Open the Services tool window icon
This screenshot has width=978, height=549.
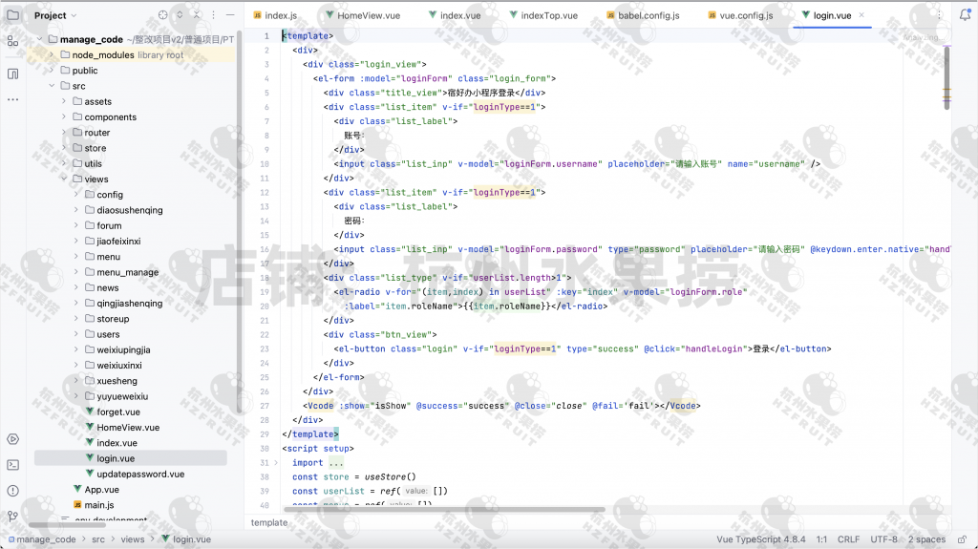12,439
